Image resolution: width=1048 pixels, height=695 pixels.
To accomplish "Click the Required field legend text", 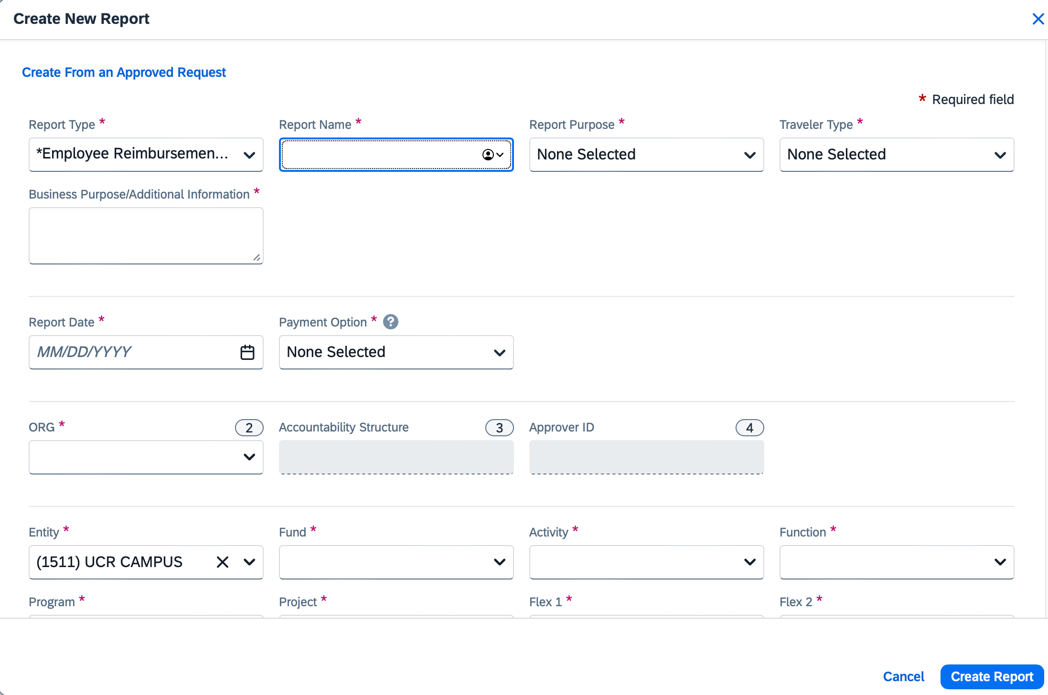I will pos(973,99).
